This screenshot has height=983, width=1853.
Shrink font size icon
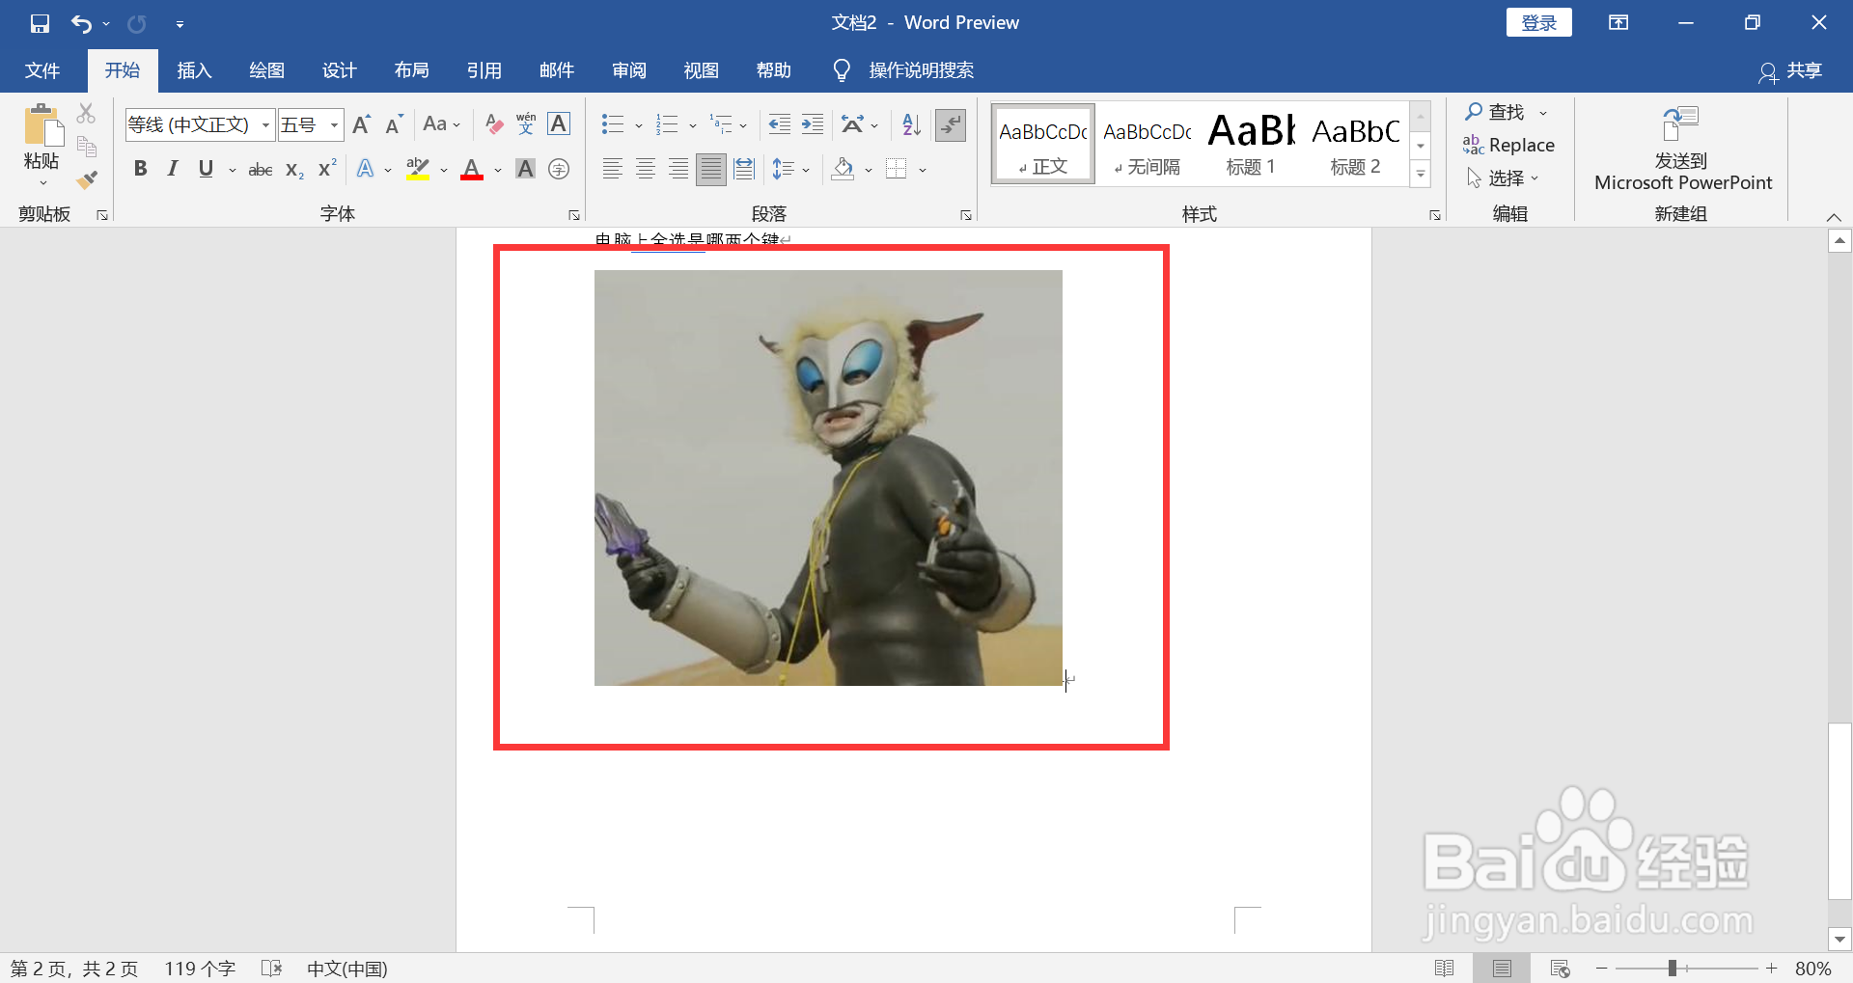tap(393, 124)
